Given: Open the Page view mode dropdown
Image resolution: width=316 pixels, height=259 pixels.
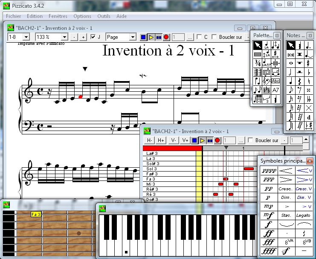Looking at the screenshot, I should (x=133, y=37).
